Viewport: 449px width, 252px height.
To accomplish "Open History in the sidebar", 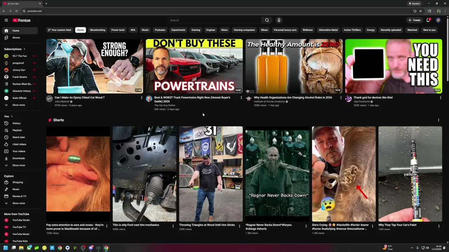I will click(19, 123).
